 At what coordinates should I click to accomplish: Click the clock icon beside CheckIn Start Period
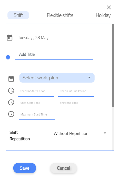pos(11,91)
